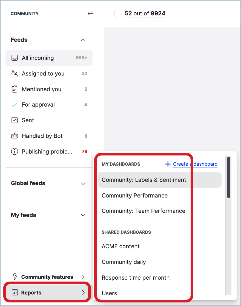This screenshot has width=241, height=306.
Task: Click the Handled by Bot robot icon
Action: click(15, 136)
